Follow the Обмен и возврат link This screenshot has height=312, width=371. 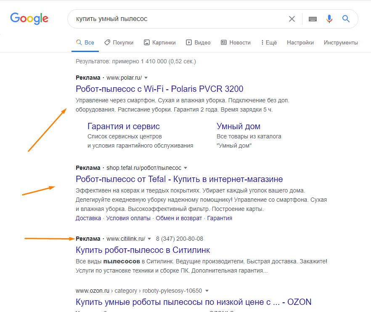click(179, 218)
